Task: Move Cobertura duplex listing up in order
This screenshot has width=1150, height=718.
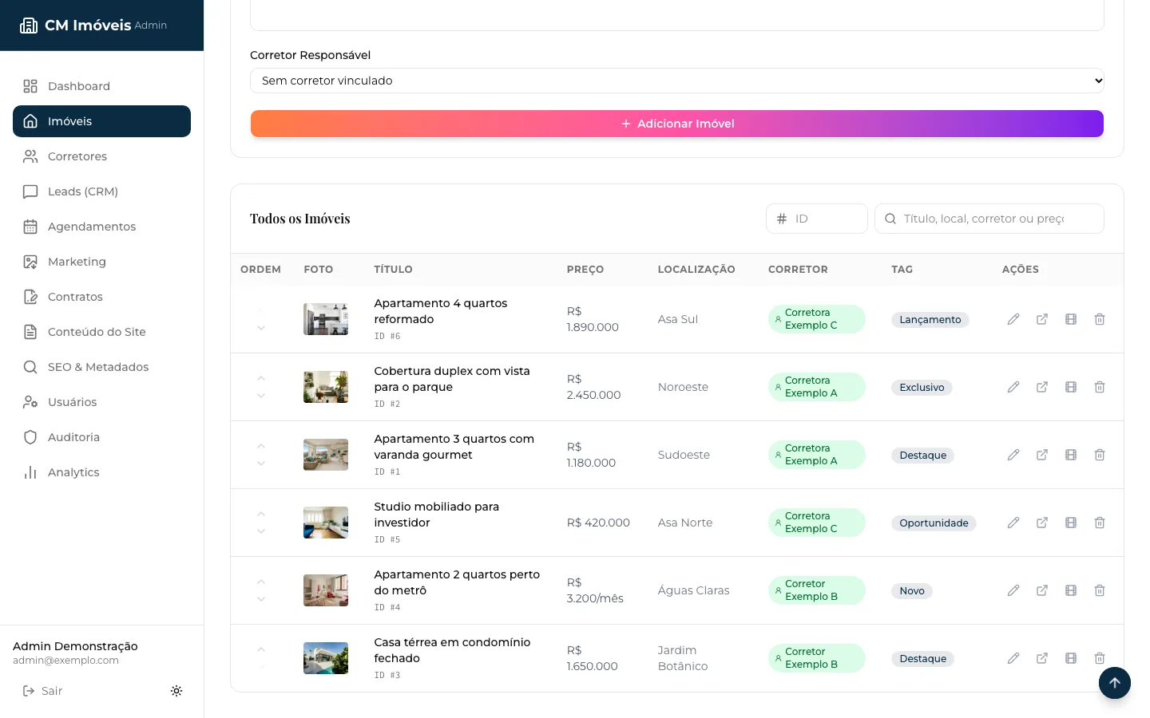Action: click(x=261, y=378)
